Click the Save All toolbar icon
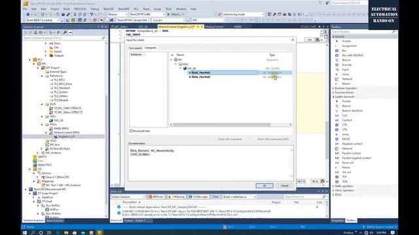Viewport: 419px width, 235px height. click(68, 14)
